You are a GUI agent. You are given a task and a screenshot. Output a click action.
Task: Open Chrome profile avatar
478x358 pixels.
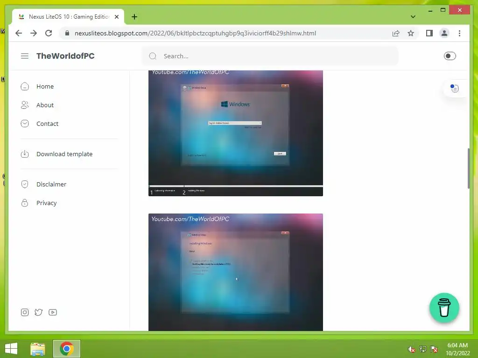[x=444, y=33]
